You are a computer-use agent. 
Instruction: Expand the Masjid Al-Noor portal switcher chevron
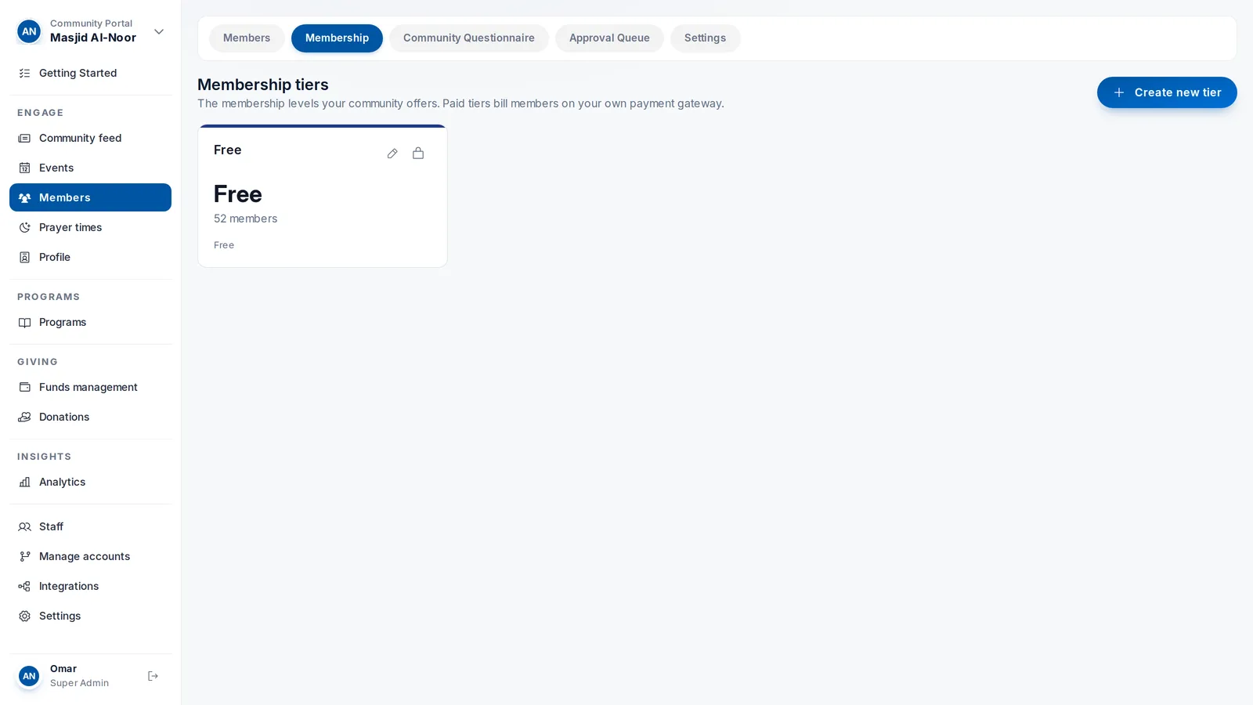[x=159, y=32]
